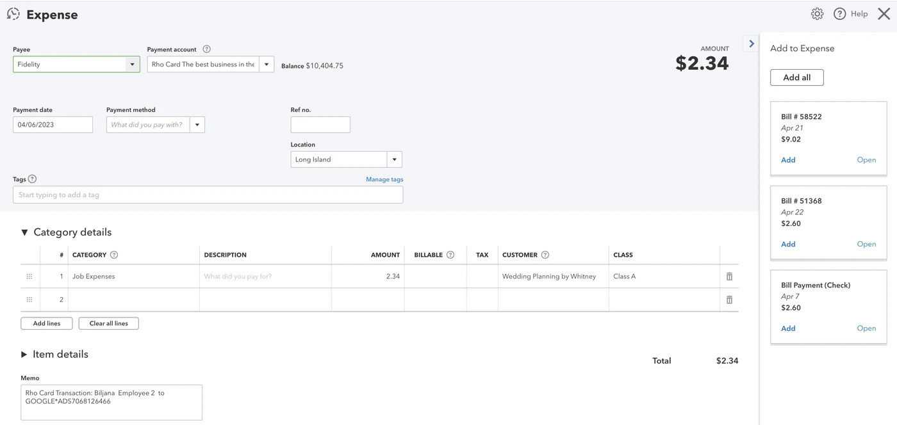This screenshot has width=897, height=425.
Task: Add Bill # 58522 to expense
Action: (788, 160)
